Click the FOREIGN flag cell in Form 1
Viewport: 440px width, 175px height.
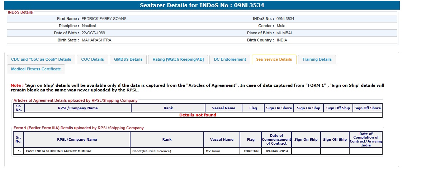pos(250,151)
